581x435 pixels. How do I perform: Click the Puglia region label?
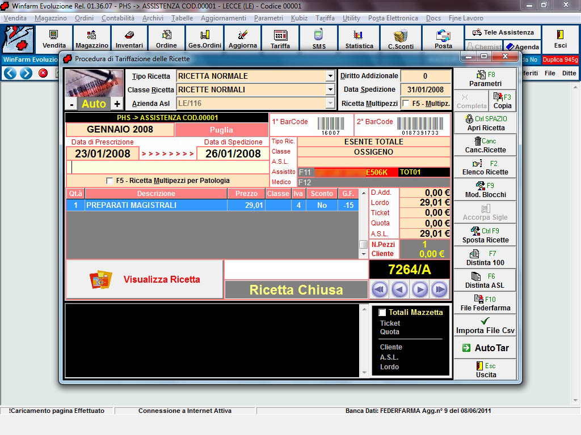[x=221, y=130]
